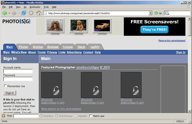The image size is (192, 124).
Task: Open the Tools menu
Action: pyautogui.click(x=46, y=7)
